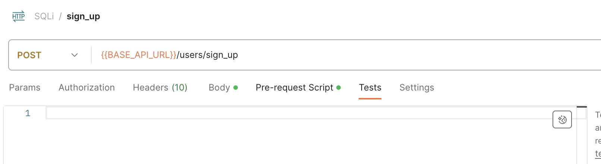The width and height of the screenshot is (601, 164).
Task: Click the sign_up request name
Action: tap(83, 16)
